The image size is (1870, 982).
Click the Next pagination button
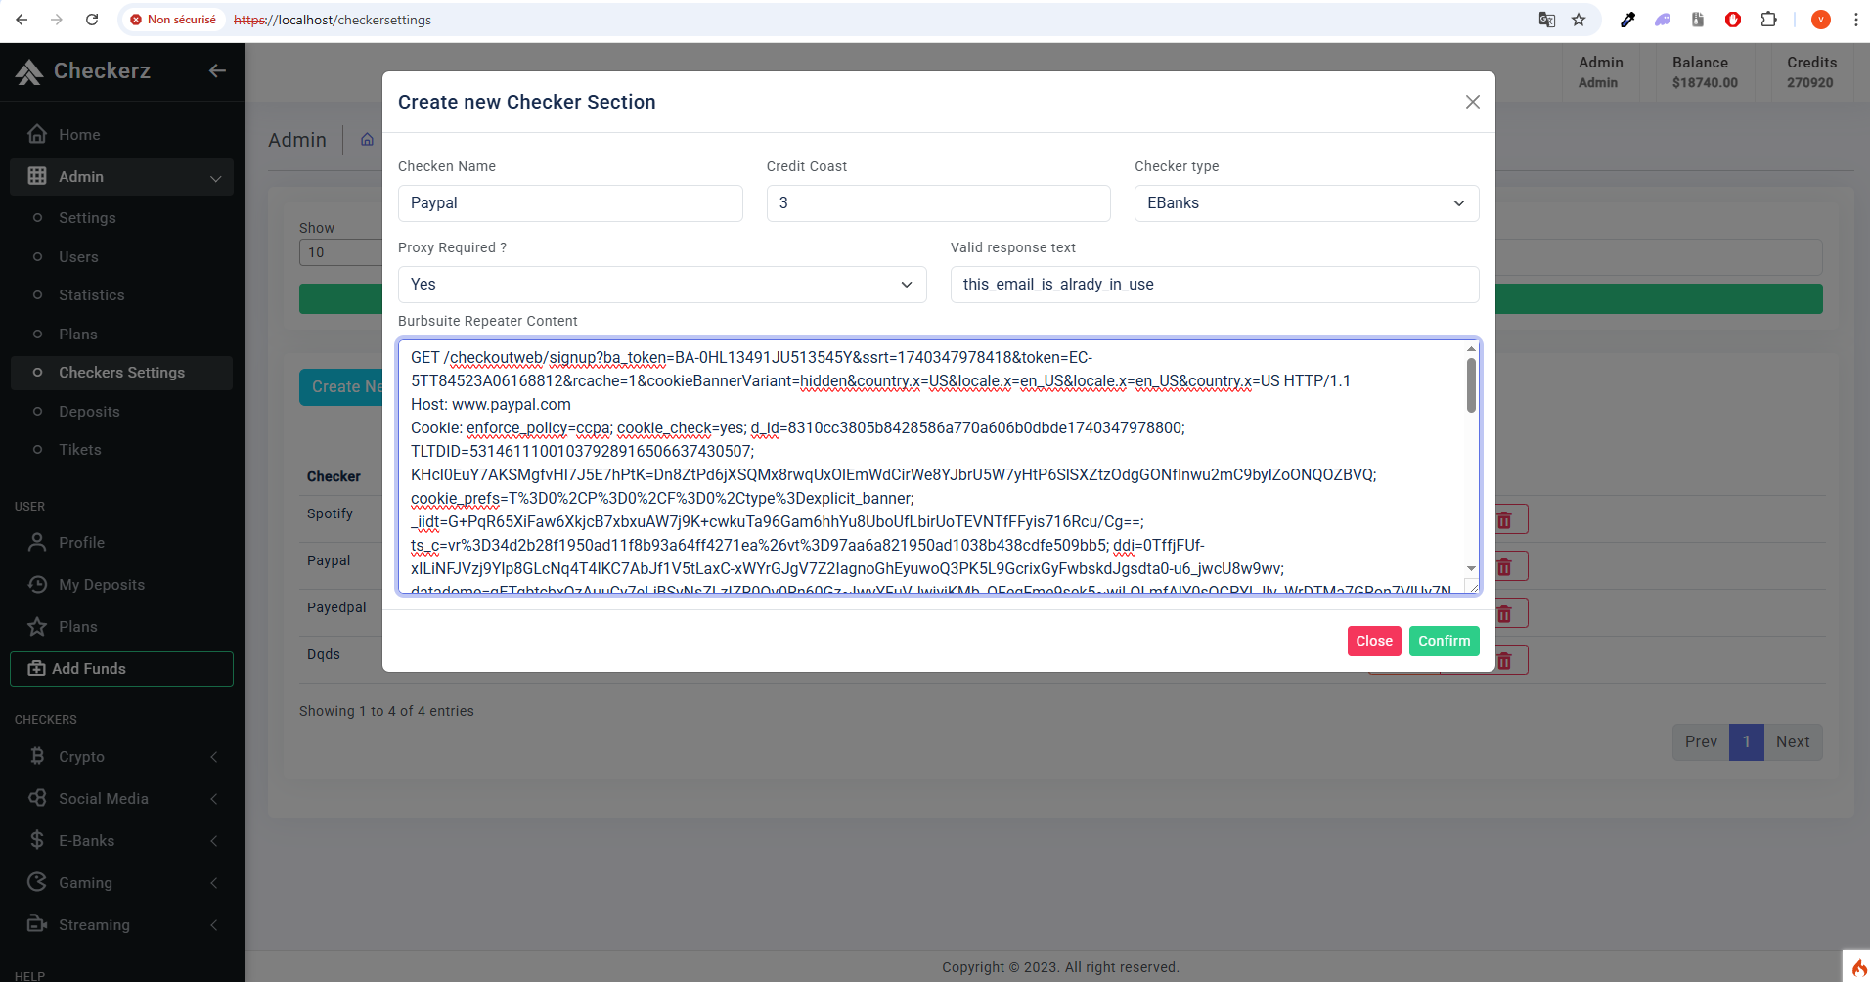[1793, 742]
